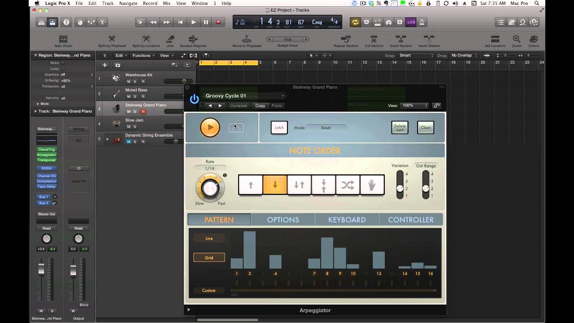
Task: Click the Join regions icon
Action: click(170, 39)
